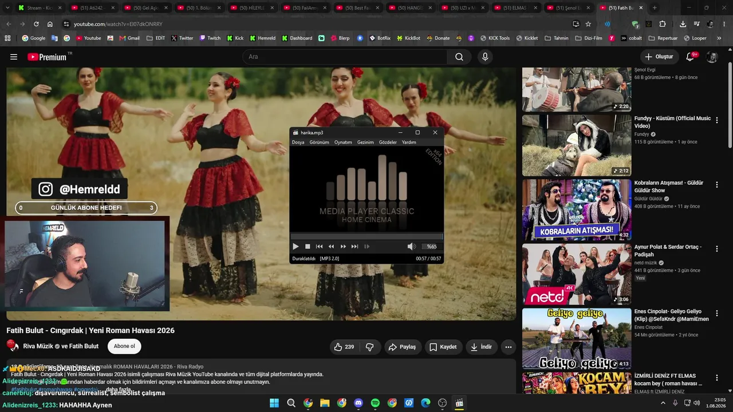
Task: Open YouTube notifications bell
Action: [691, 57]
